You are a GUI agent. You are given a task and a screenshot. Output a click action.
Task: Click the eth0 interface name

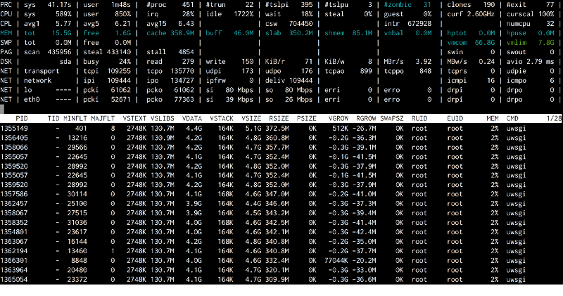[x=32, y=100]
